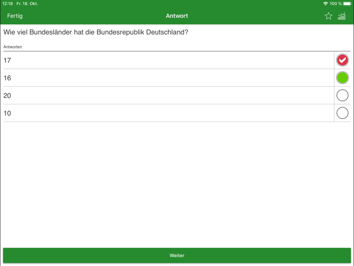This screenshot has height=266, width=354.
Task: Tap the answer text 20
Action: click(x=7, y=96)
